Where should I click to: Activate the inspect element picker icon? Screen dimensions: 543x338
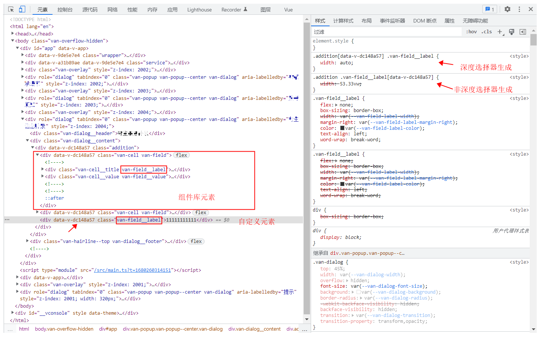(x=11, y=9)
